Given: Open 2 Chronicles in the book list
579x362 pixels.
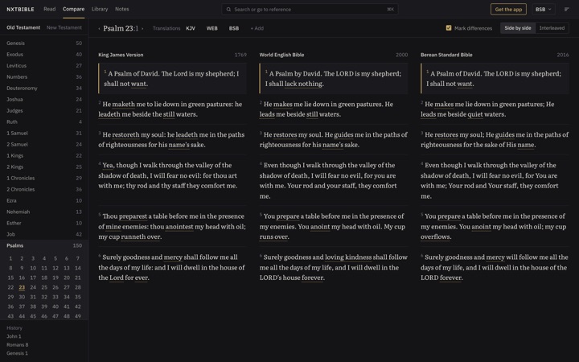Looking at the screenshot, I should (x=44, y=190).
